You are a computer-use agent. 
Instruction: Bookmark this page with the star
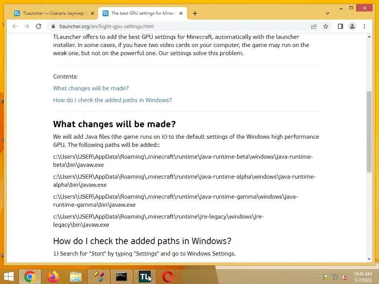click(326, 26)
